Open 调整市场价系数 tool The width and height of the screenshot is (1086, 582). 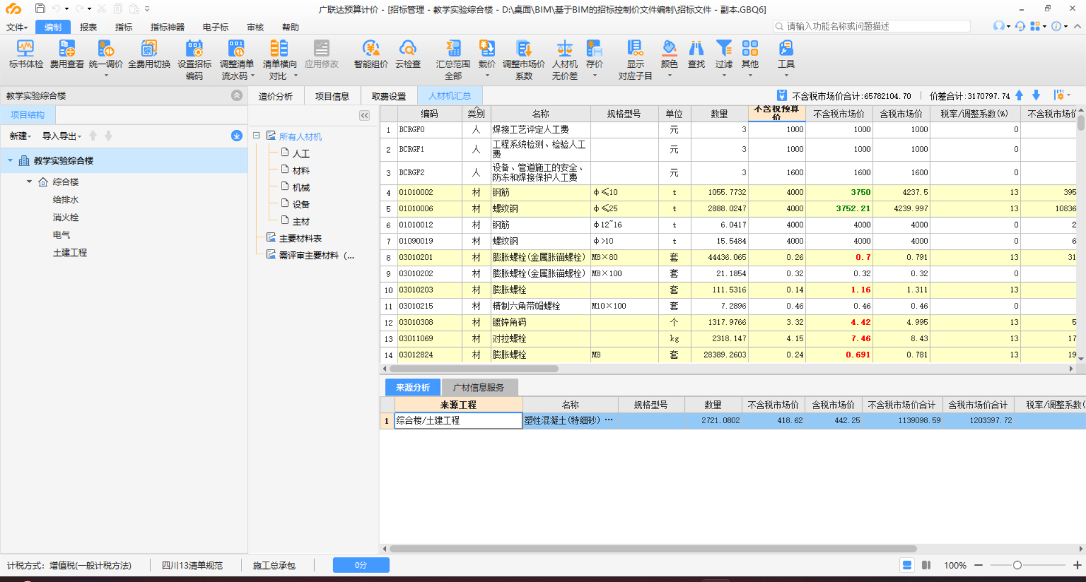524,60
